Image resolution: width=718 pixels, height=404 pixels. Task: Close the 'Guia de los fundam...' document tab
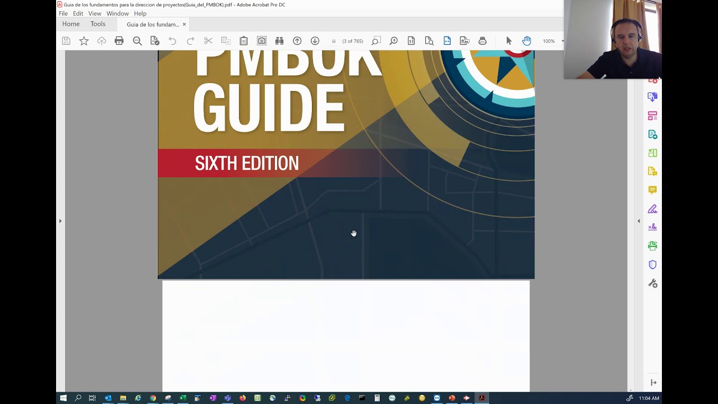click(x=184, y=25)
